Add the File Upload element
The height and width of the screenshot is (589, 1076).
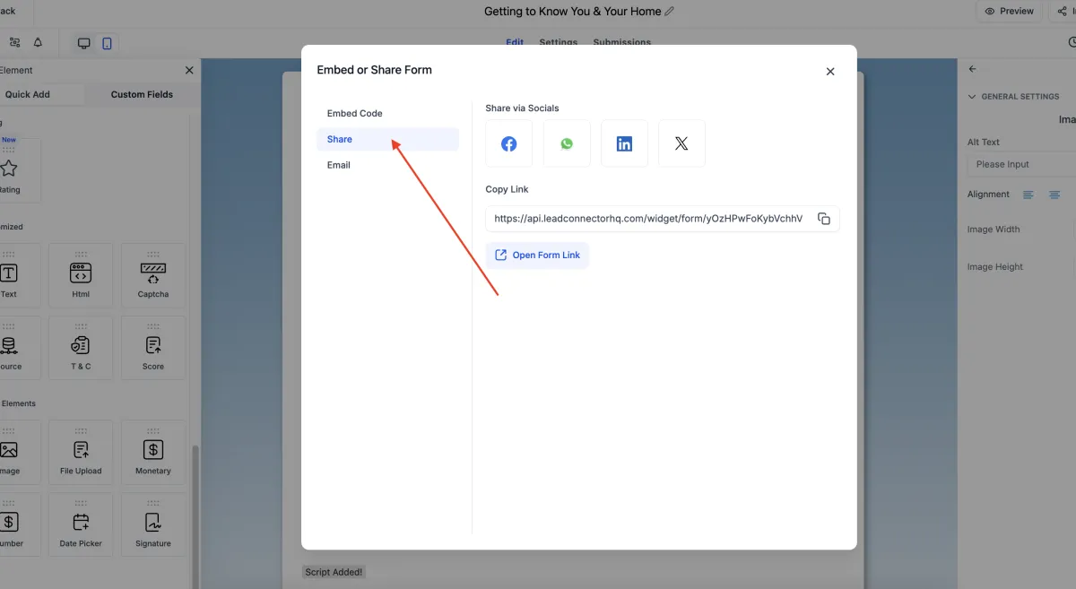click(81, 453)
